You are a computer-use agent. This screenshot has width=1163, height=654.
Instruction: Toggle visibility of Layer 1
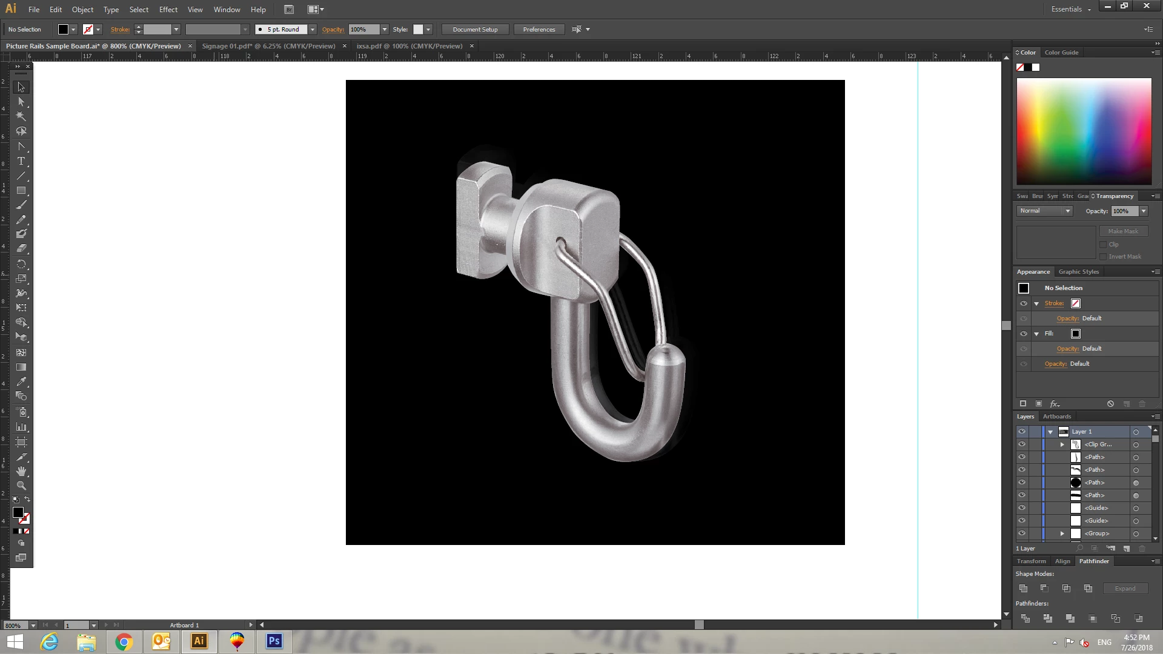tap(1022, 432)
